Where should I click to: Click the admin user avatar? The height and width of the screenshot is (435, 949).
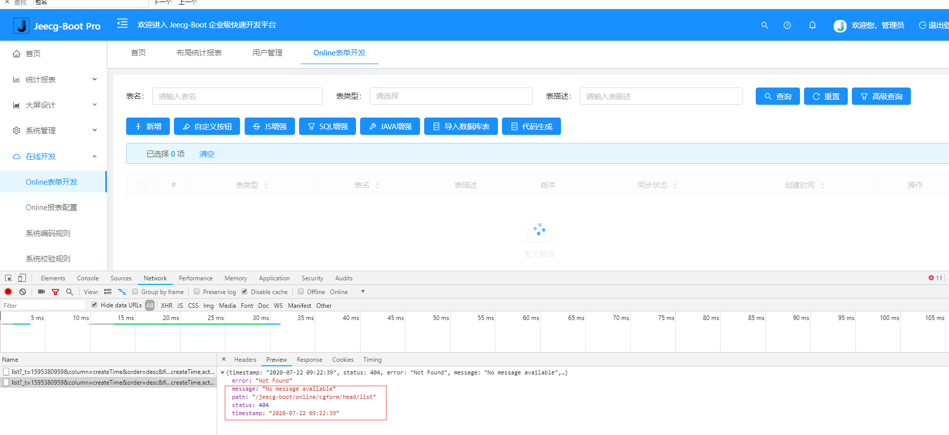pos(840,25)
